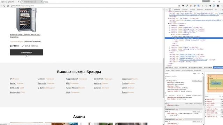Image resolution: width=223 pixels, height=125 pixels.
Task: Open the Performance tab in DevTools
Action: click(209, 10)
